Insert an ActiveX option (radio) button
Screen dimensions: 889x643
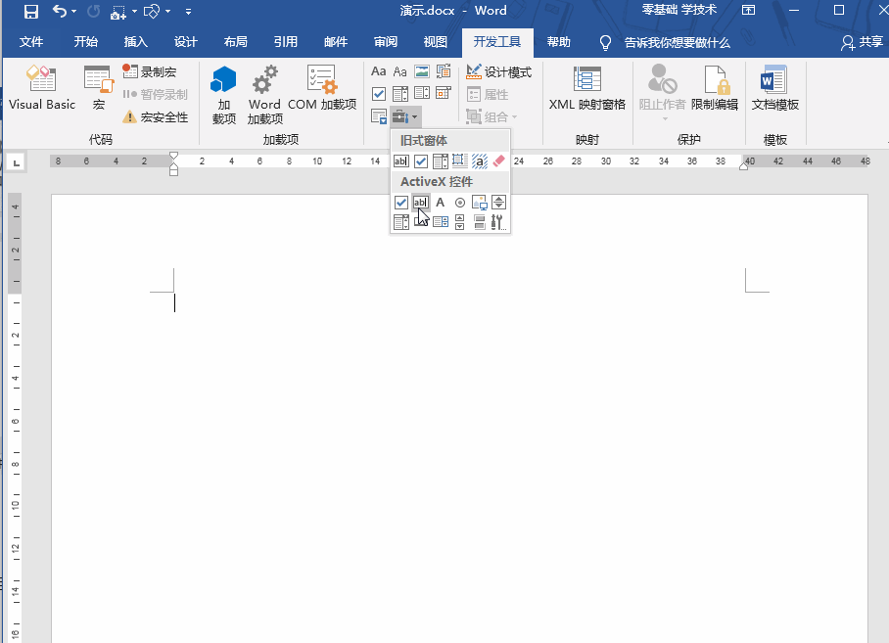[x=459, y=202]
